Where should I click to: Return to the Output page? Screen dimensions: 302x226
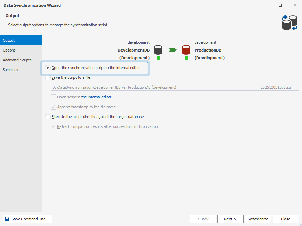pos(8,40)
